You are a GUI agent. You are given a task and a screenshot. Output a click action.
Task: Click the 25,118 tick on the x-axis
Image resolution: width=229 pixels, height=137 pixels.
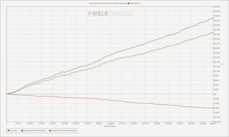pyautogui.click(x=18, y=123)
